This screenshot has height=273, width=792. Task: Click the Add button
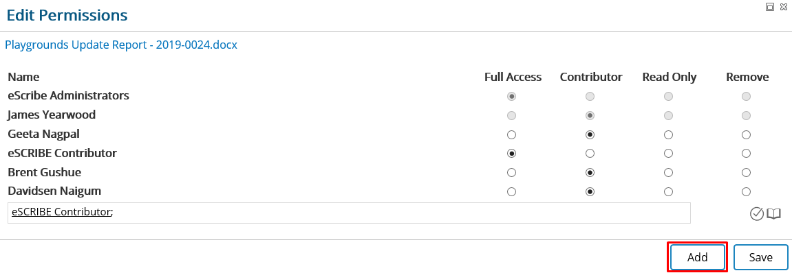(x=698, y=257)
